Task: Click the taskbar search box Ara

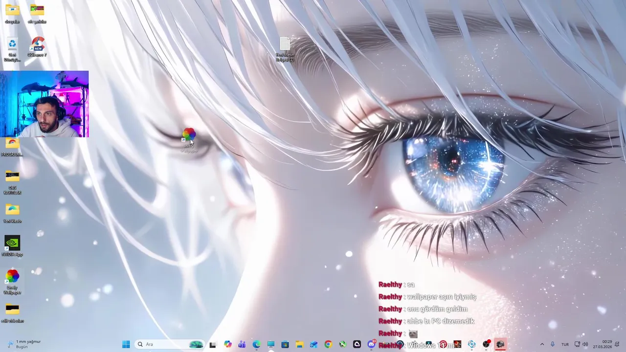Action: click(x=169, y=344)
